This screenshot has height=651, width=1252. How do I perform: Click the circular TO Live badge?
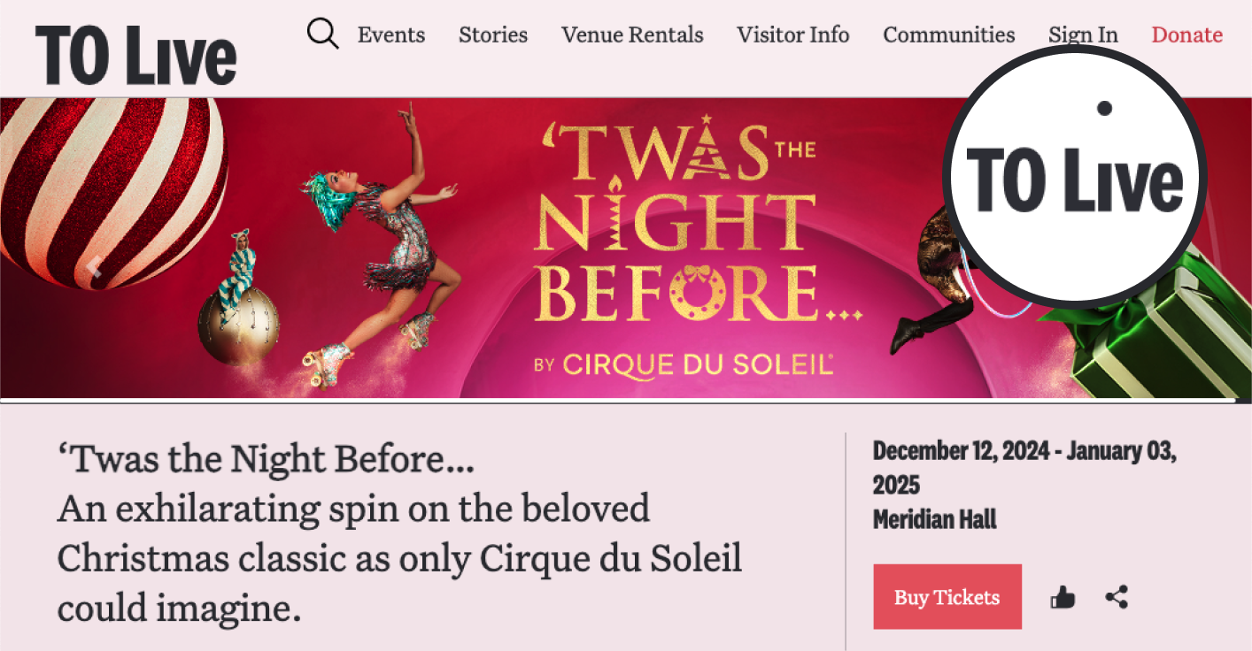point(1074,177)
